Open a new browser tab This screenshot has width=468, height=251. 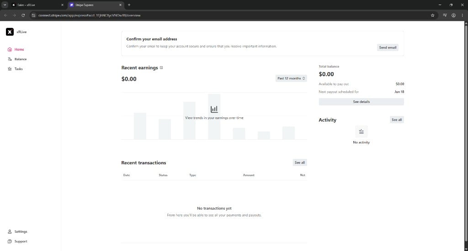tap(129, 5)
